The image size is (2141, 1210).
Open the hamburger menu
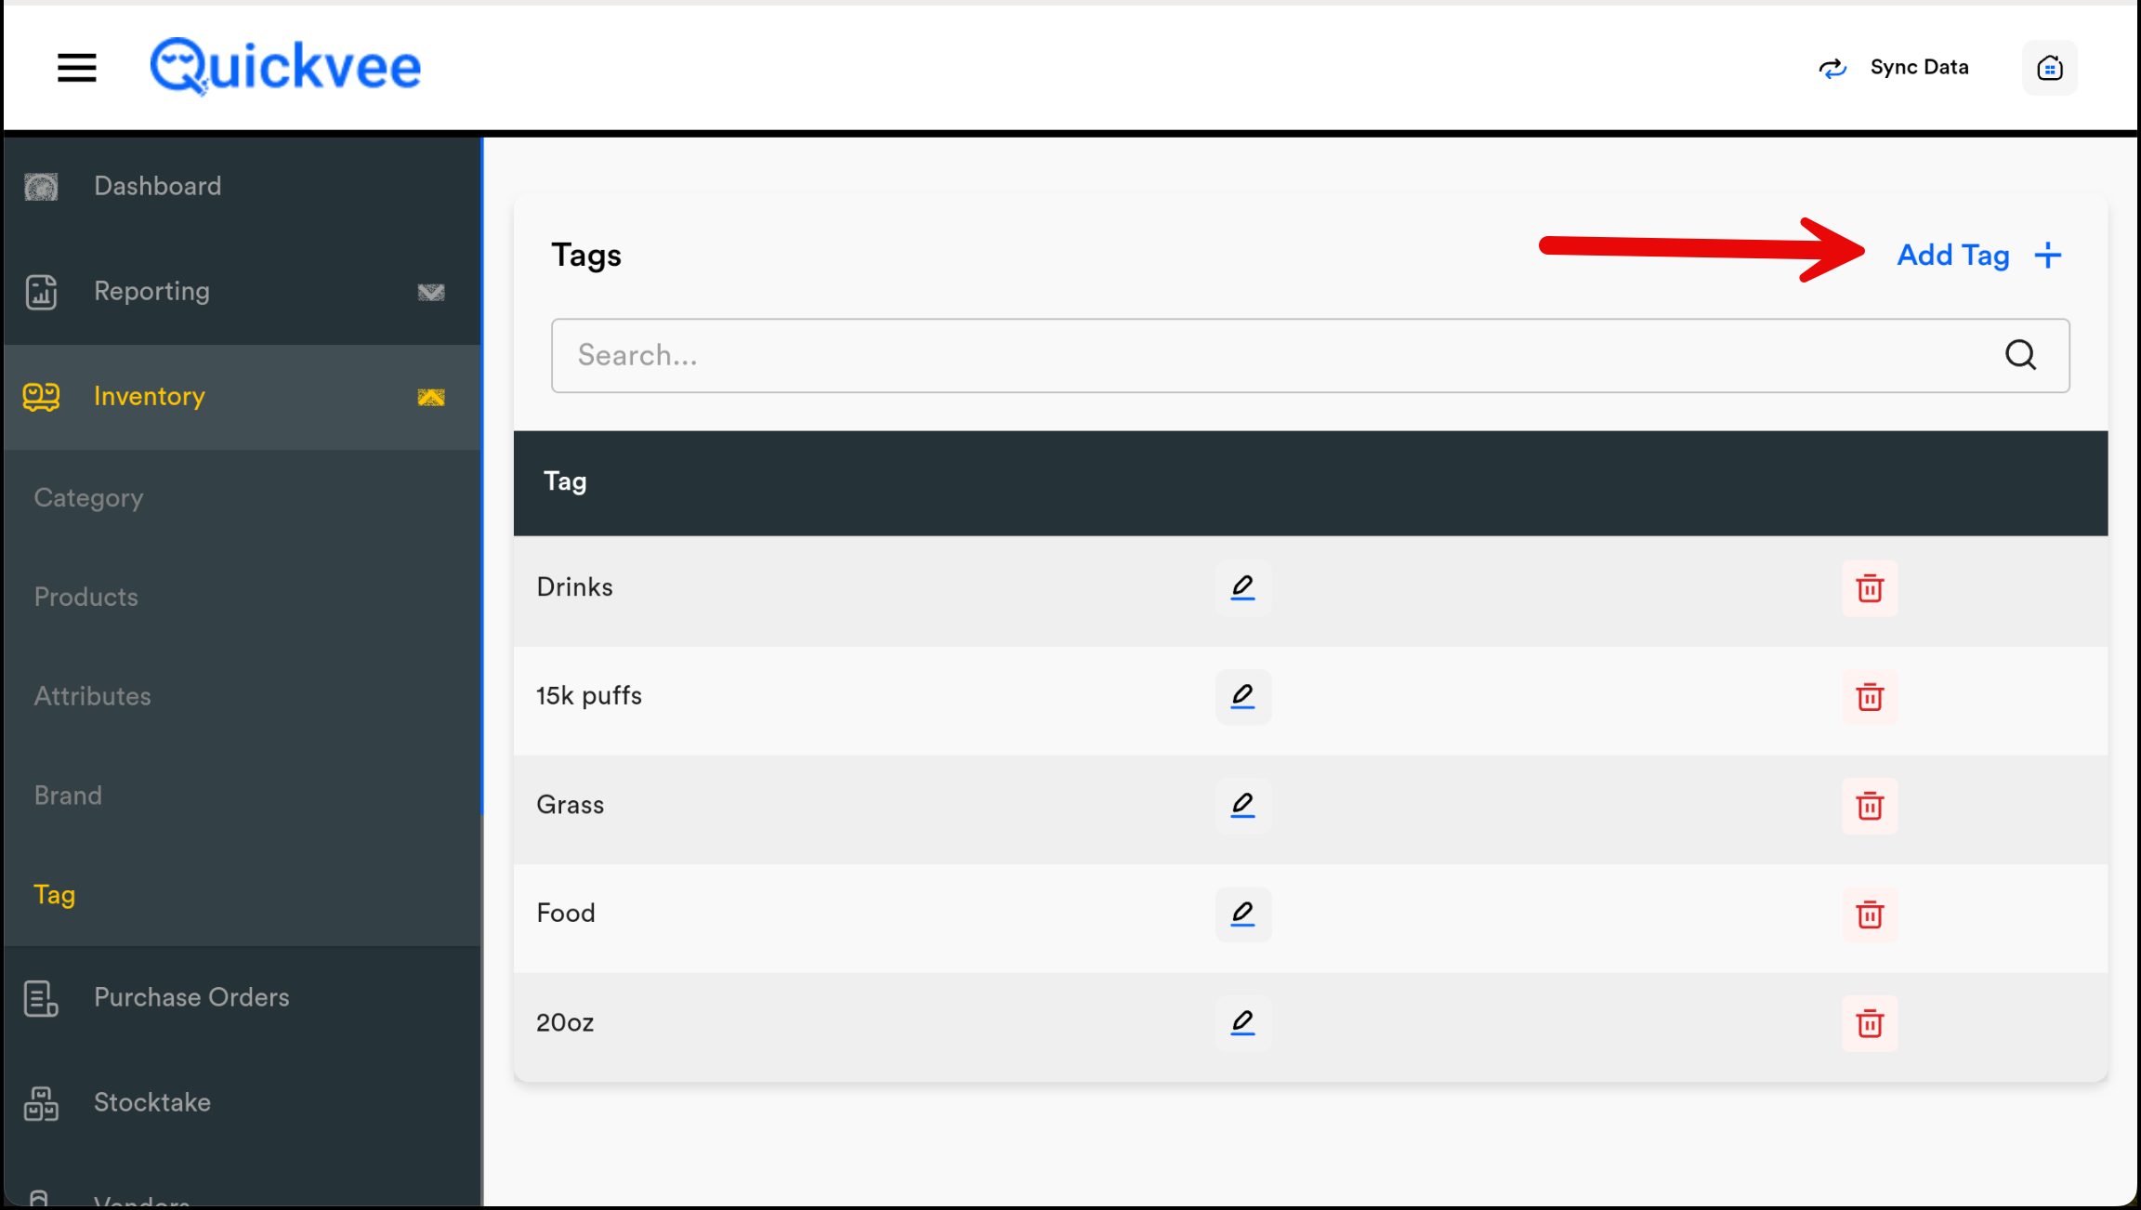76,68
